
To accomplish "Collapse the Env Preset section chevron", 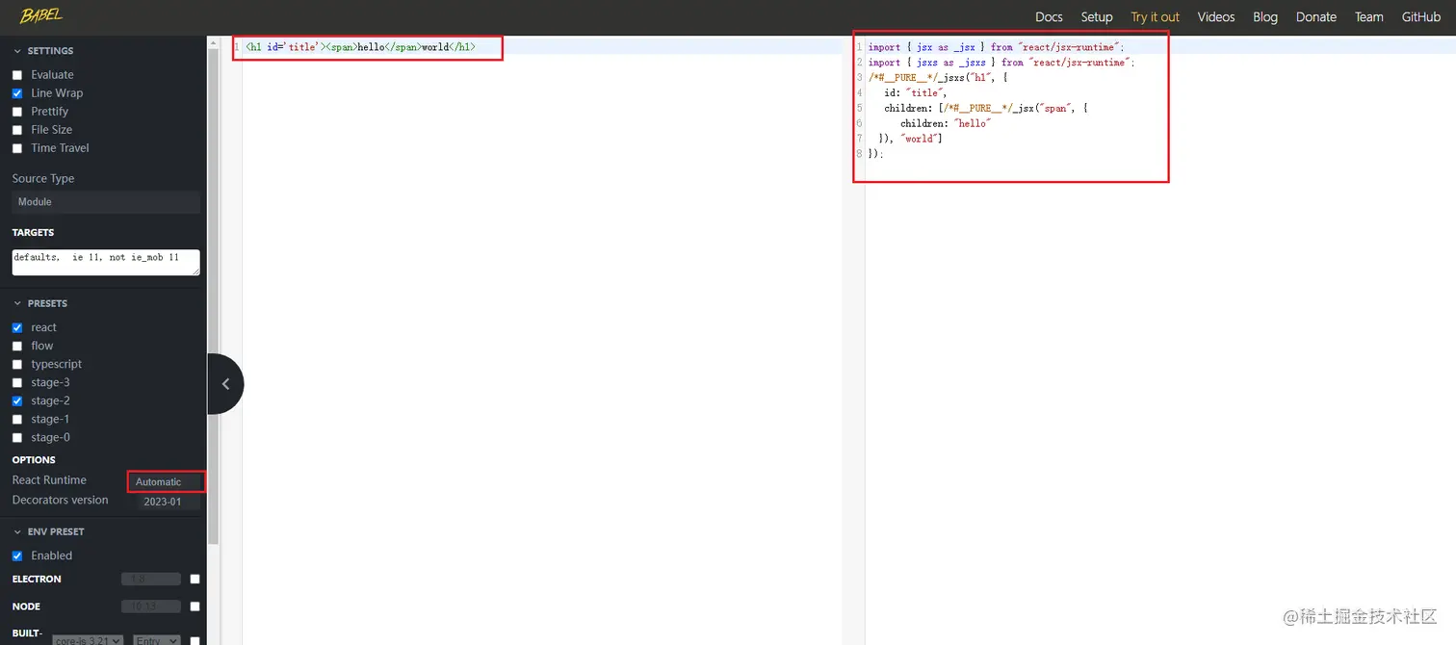I will pos(17,531).
